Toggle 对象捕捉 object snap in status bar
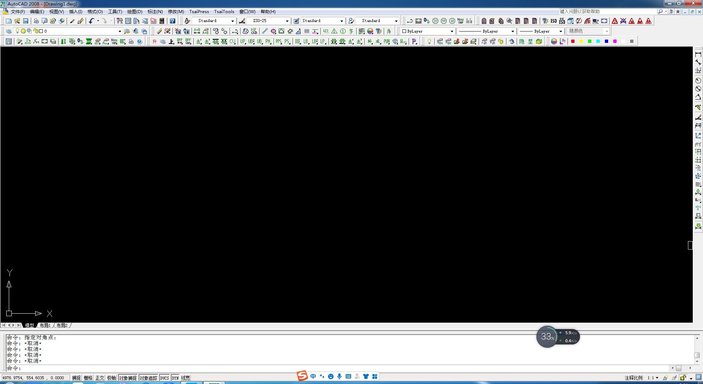 (x=128, y=378)
